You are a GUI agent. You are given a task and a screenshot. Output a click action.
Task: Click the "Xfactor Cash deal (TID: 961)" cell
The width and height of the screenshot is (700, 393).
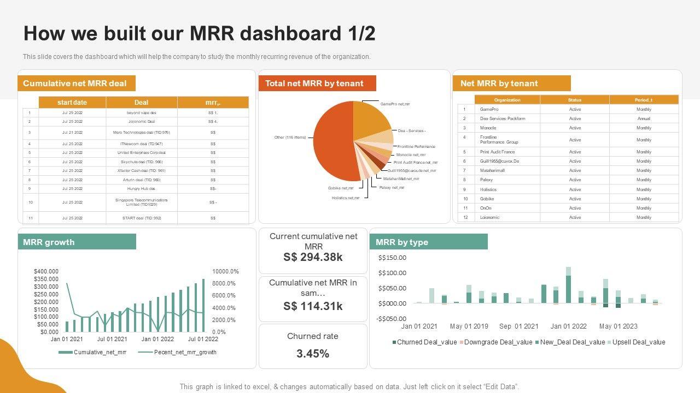pyautogui.click(x=141, y=171)
